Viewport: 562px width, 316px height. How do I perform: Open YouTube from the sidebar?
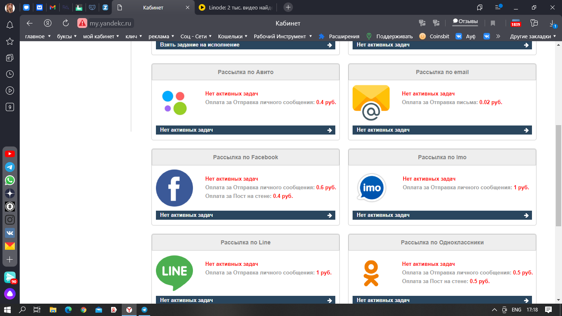tap(10, 154)
